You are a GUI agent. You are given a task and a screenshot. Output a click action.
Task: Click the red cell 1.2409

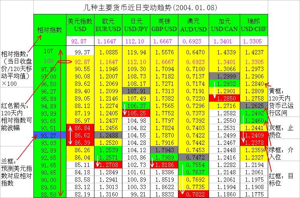[x=254, y=135]
